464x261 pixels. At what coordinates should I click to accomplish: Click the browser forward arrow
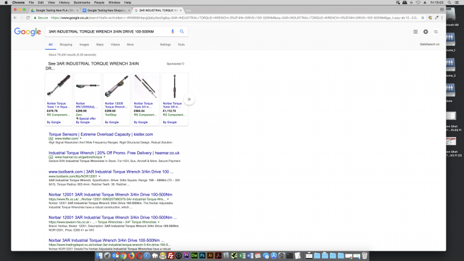tap(22, 18)
